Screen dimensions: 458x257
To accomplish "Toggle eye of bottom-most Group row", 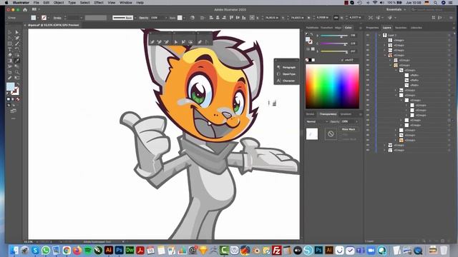I will [x=368, y=150].
